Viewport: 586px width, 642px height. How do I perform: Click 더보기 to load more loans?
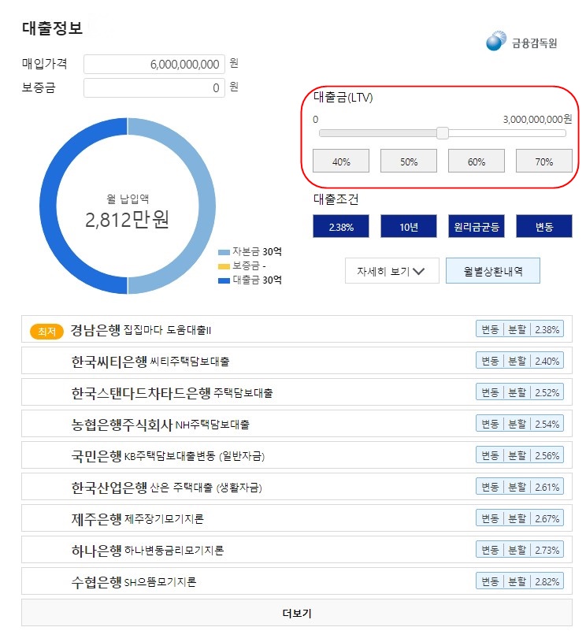tap(292, 612)
